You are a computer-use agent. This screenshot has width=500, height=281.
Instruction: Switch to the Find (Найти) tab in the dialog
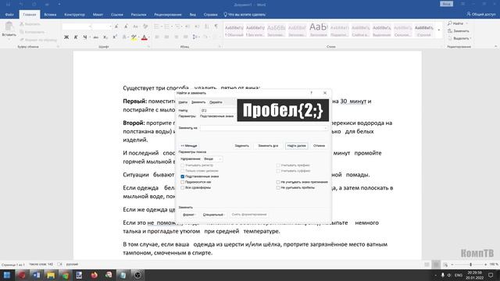183,102
